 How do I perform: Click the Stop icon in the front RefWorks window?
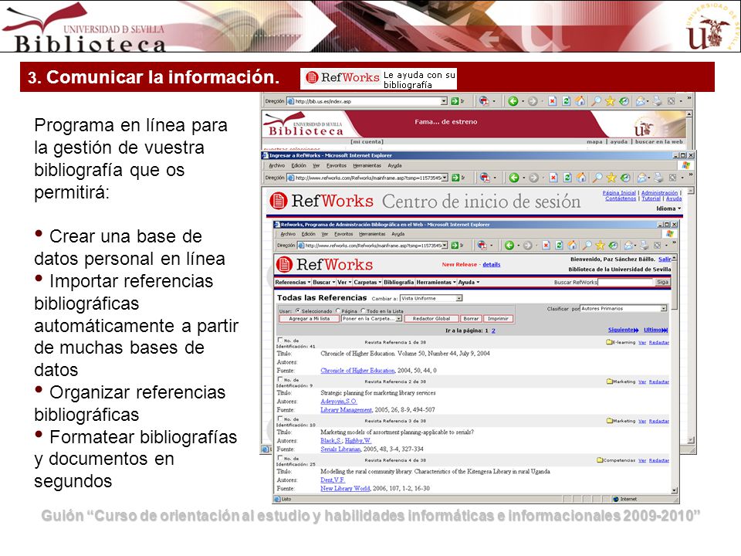[x=546, y=246]
